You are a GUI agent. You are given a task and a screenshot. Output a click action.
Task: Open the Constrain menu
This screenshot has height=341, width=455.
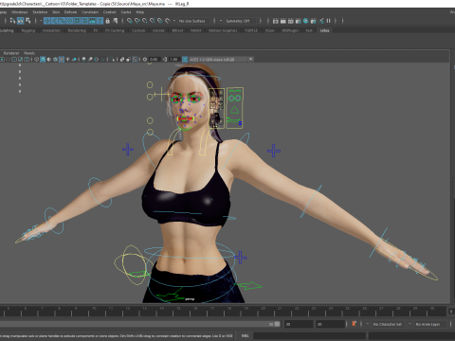click(x=90, y=12)
